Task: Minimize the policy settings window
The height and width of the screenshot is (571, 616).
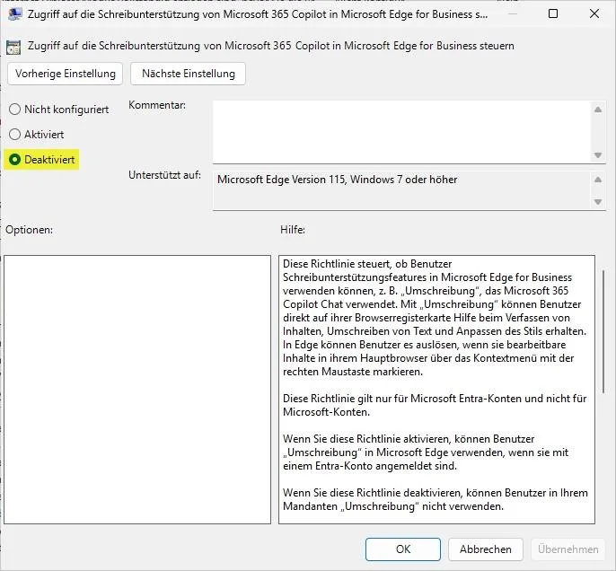Action: [512, 14]
